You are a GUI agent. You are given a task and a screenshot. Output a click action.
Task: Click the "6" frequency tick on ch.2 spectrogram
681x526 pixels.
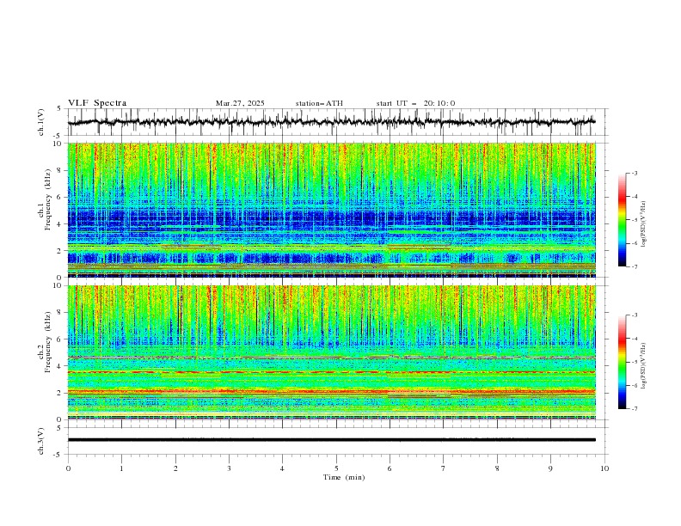click(x=61, y=339)
